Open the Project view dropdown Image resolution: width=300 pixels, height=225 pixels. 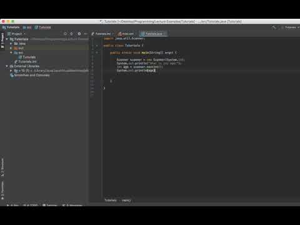16,34
